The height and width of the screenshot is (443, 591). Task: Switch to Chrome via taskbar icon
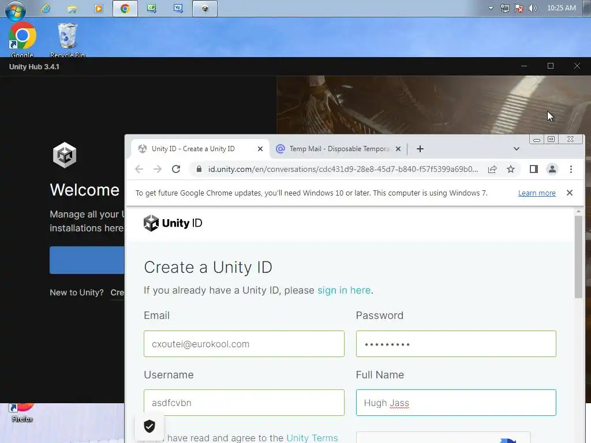(125, 8)
